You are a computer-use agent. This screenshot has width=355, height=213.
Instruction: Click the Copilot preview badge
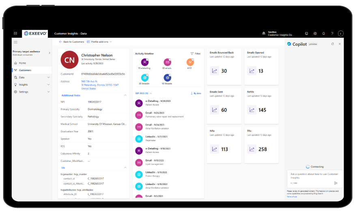[313, 44]
